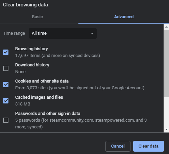Uncheck the Browsing history checkbox
The image size is (169, 154).
click(x=6, y=52)
